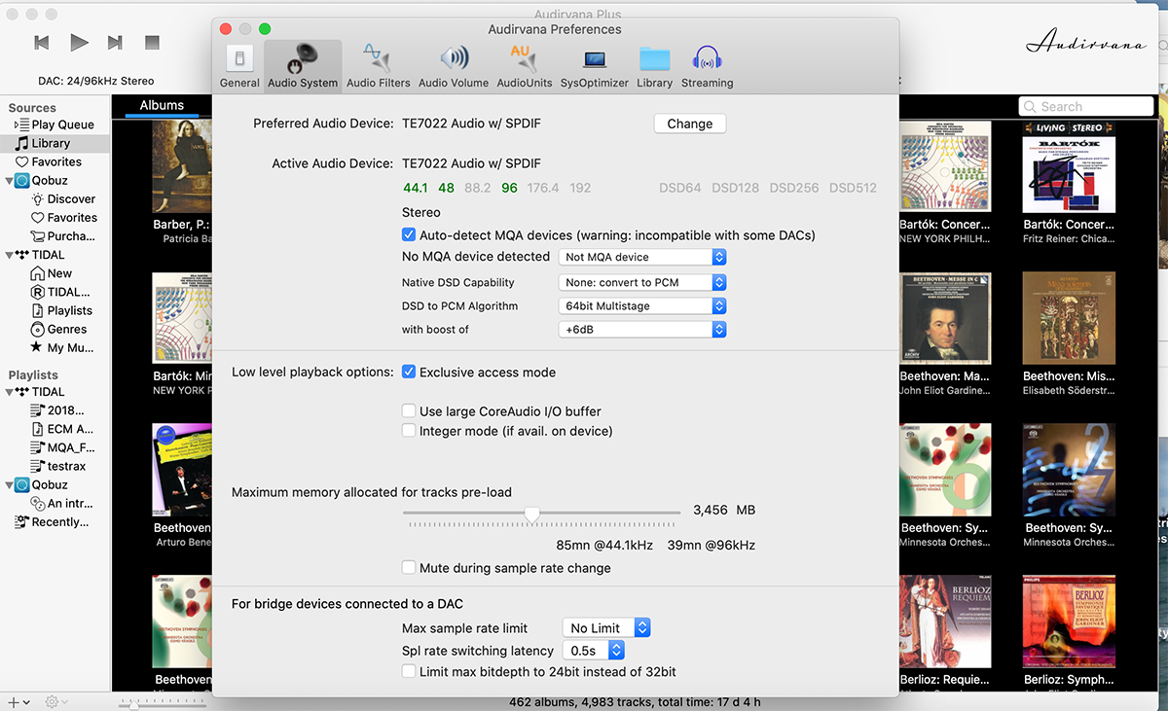Click Change preferred audio device button
This screenshot has height=711, width=1168.
pos(690,124)
